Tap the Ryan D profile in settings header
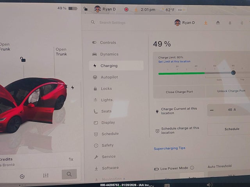The height and width of the screenshot is (187, 250). click(185, 23)
